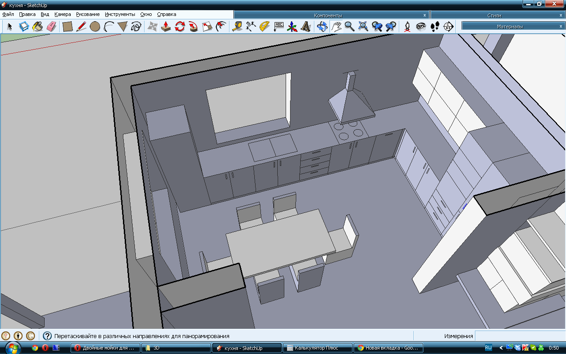
Task: Activate the Orbit tool
Action: [322, 27]
